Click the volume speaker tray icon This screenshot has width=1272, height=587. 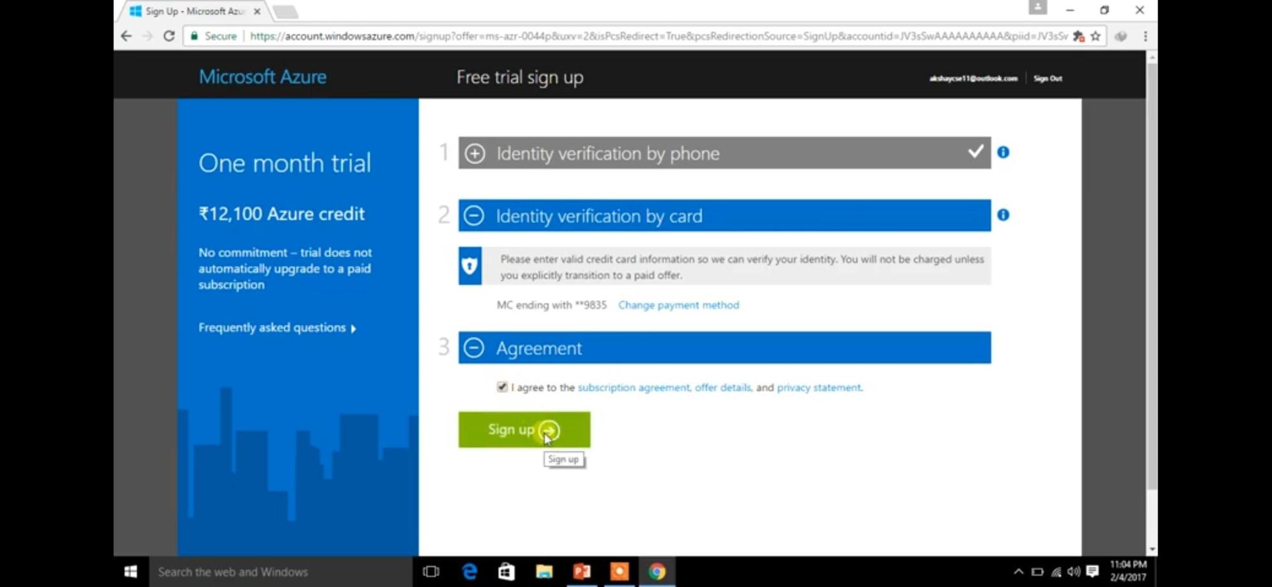coord(1074,572)
